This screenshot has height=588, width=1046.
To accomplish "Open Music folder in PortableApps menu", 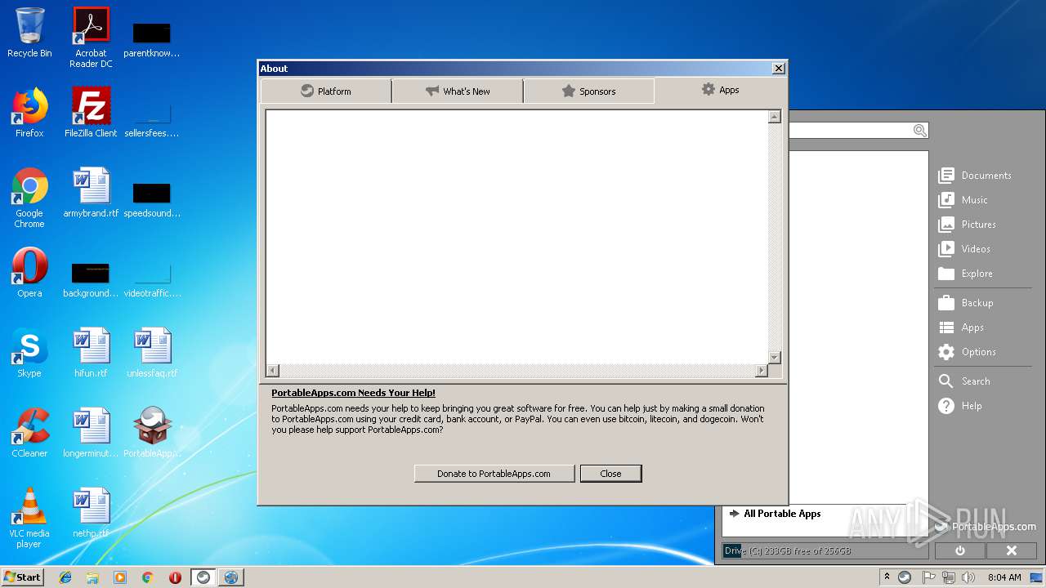I will 964,200.
